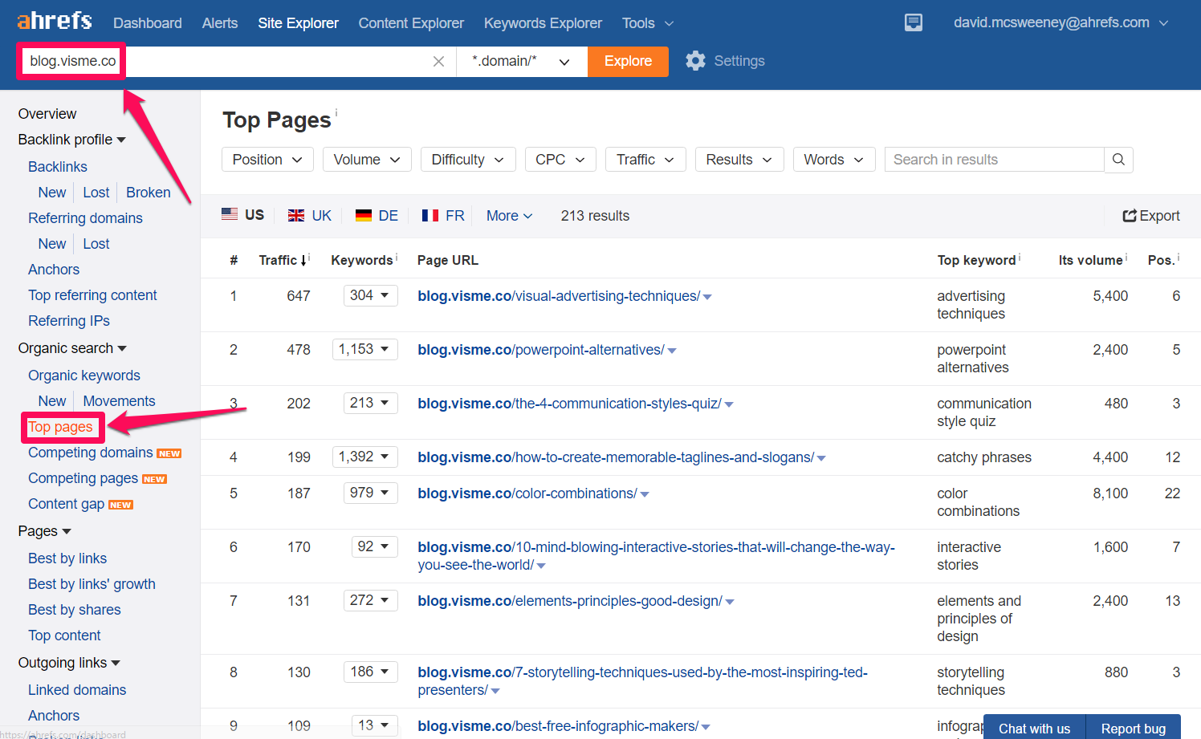Open Best by shares sidebar link
Screen dimensions: 1201x739
click(75, 610)
